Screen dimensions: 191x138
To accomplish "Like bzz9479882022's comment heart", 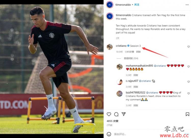I will 188,93.
